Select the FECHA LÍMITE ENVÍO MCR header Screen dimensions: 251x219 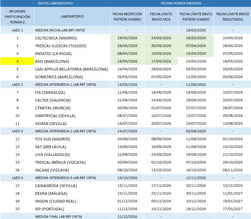pos(161,16)
